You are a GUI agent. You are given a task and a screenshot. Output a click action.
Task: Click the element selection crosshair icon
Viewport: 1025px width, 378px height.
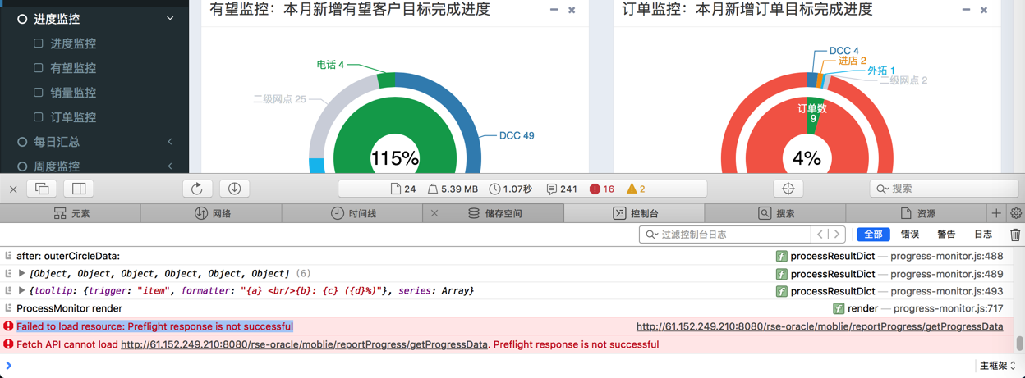788,189
